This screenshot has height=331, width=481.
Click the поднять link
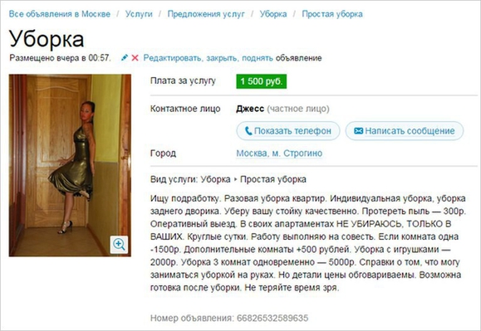pos(258,58)
